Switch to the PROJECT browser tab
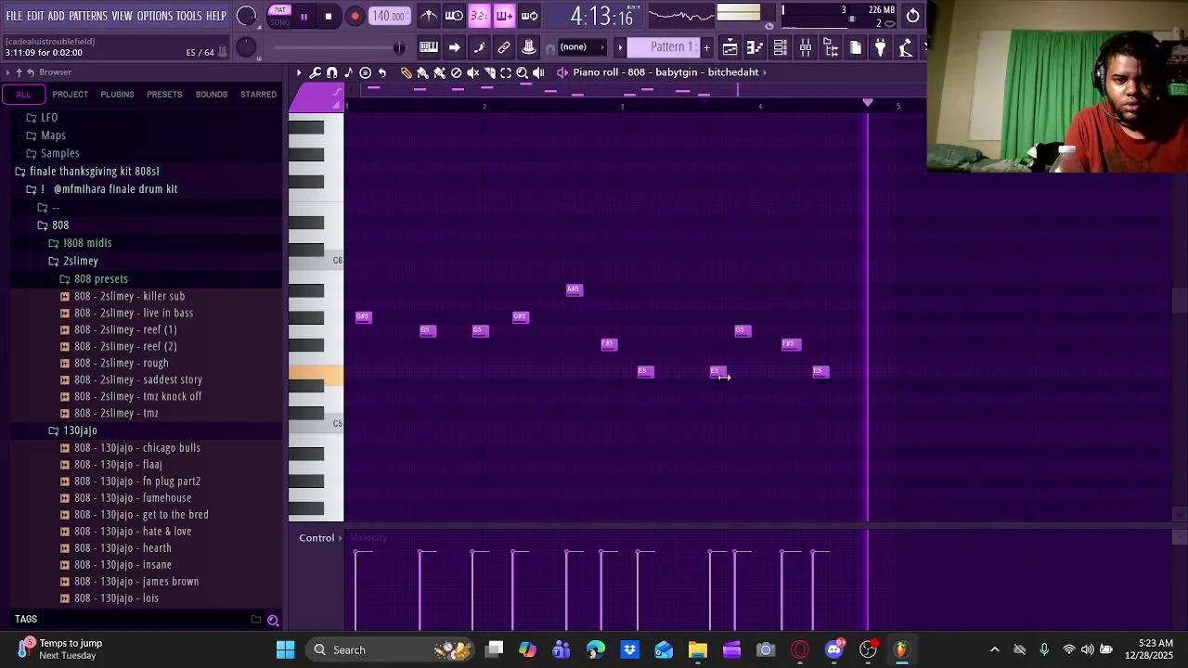Screen dimensions: 1188x668 (x=71, y=95)
